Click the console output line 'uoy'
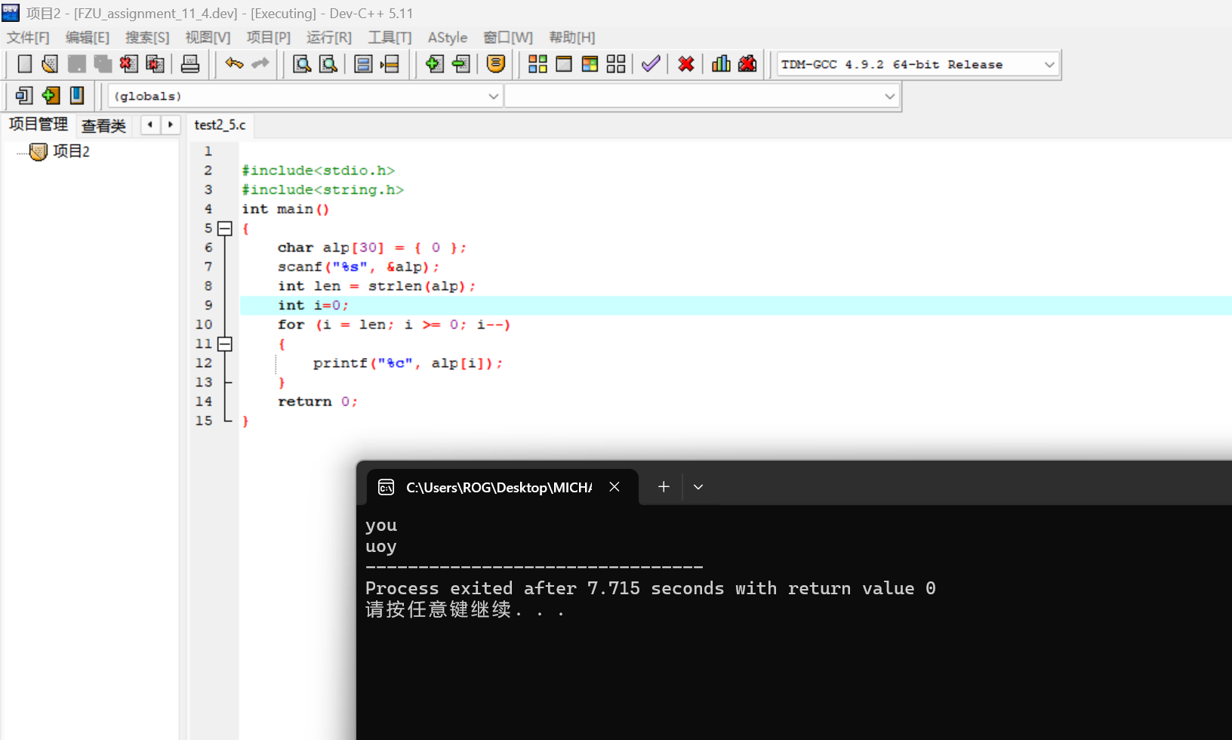This screenshot has width=1232, height=740. pos(381,547)
